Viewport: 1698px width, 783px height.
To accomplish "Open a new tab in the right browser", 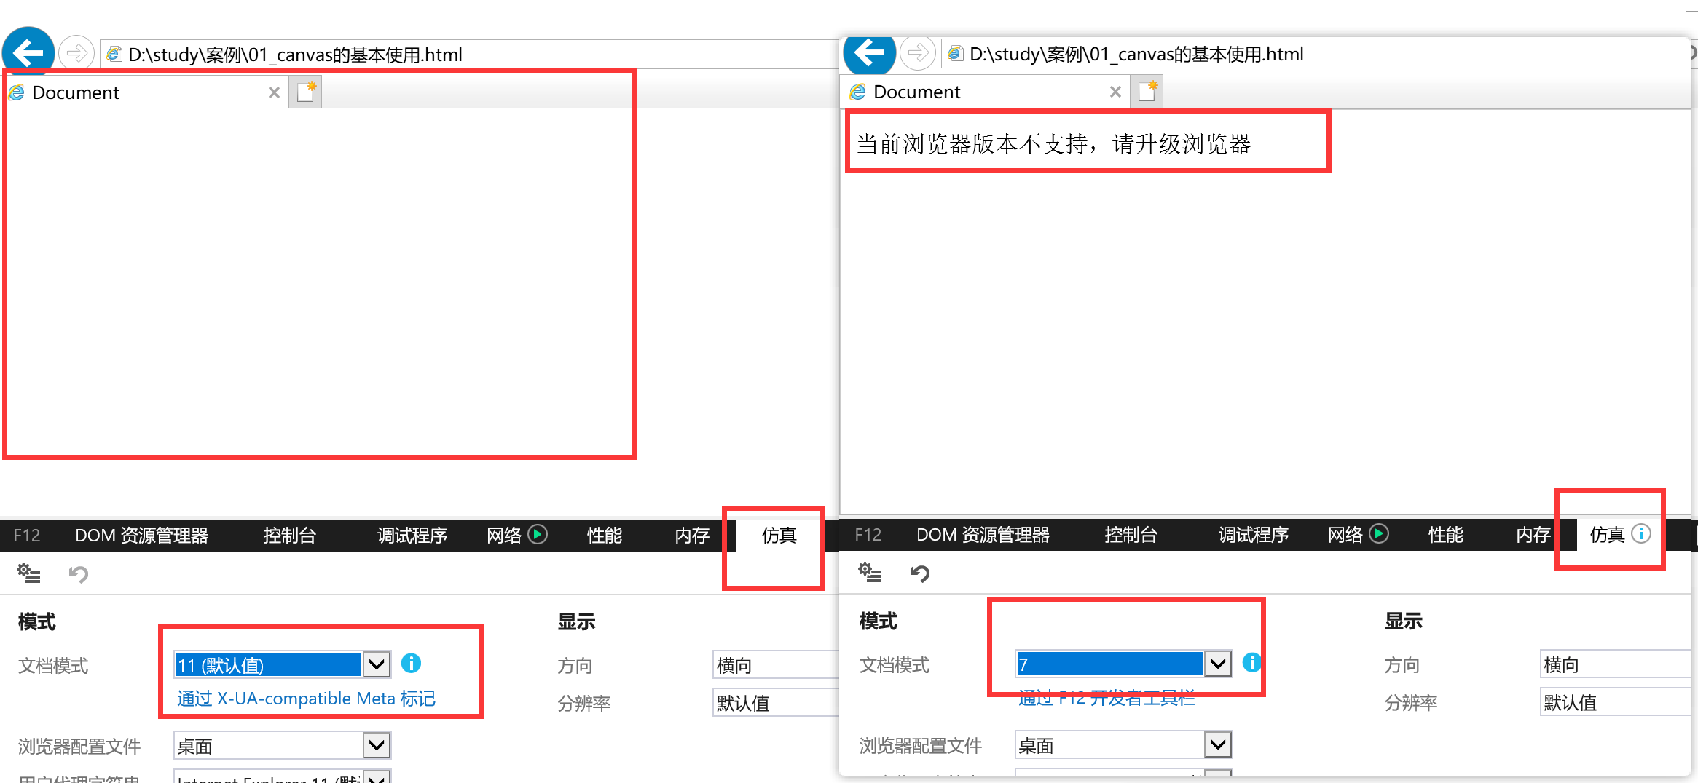I will pos(1147,92).
